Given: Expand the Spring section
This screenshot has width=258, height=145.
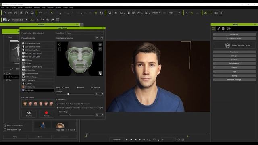Looking at the screenshot, I should click(234, 76).
